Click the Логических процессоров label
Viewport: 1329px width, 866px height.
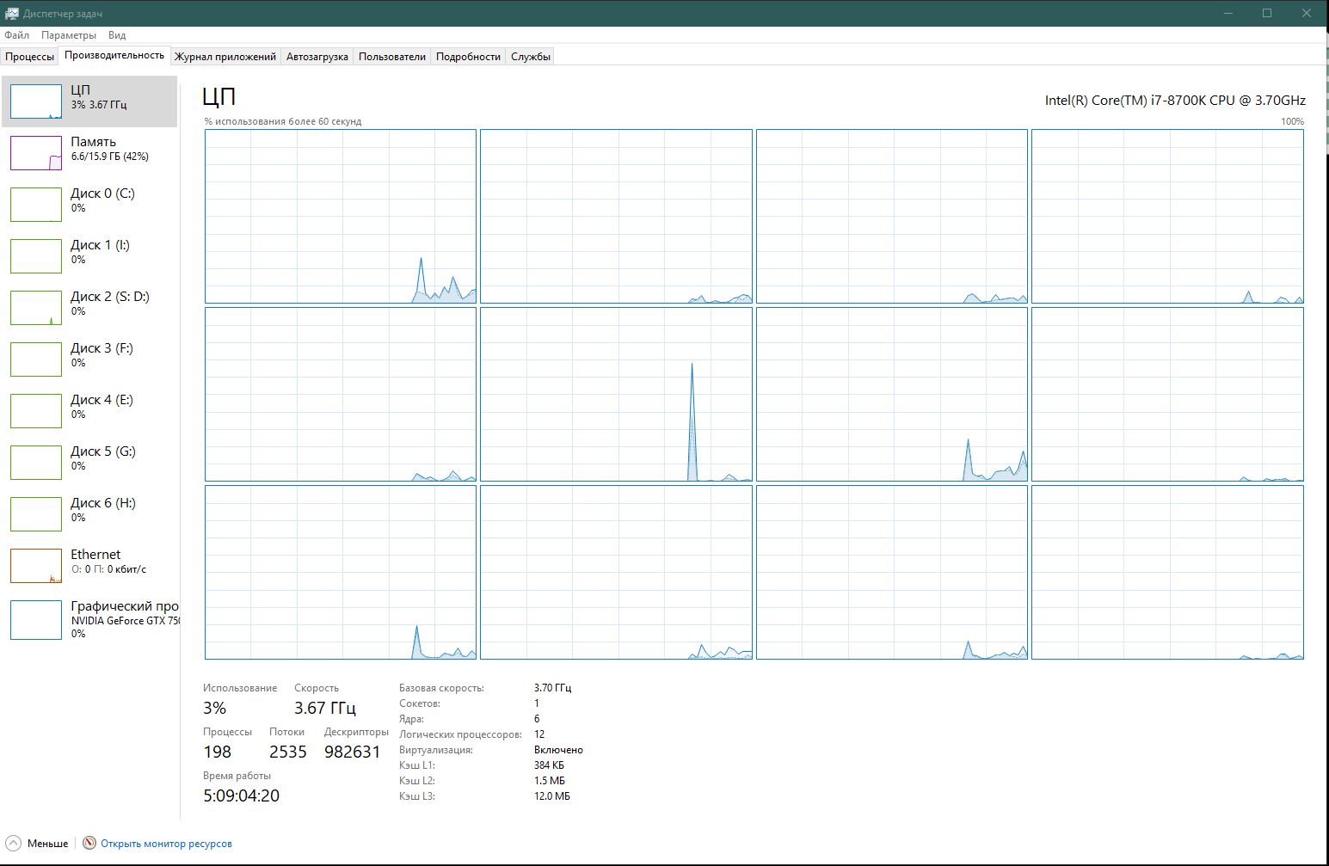click(460, 734)
